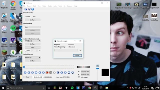Open the Minecraft desktop shortcut
This screenshot has width=160, height=90.
[x=4, y=53]
